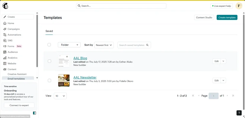Open the Folder dropdown
Image resolution: width=245 pixels, height=118 pixels.
pos(69,45)
